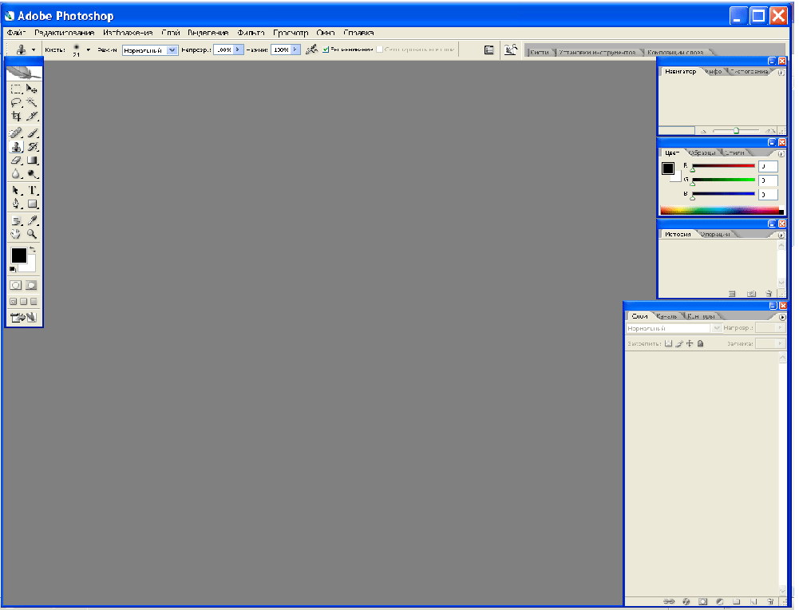The width and height of the screenshot is (799, 610).
Task: Select the Lasso tool
Action: (x=16, y=102)
